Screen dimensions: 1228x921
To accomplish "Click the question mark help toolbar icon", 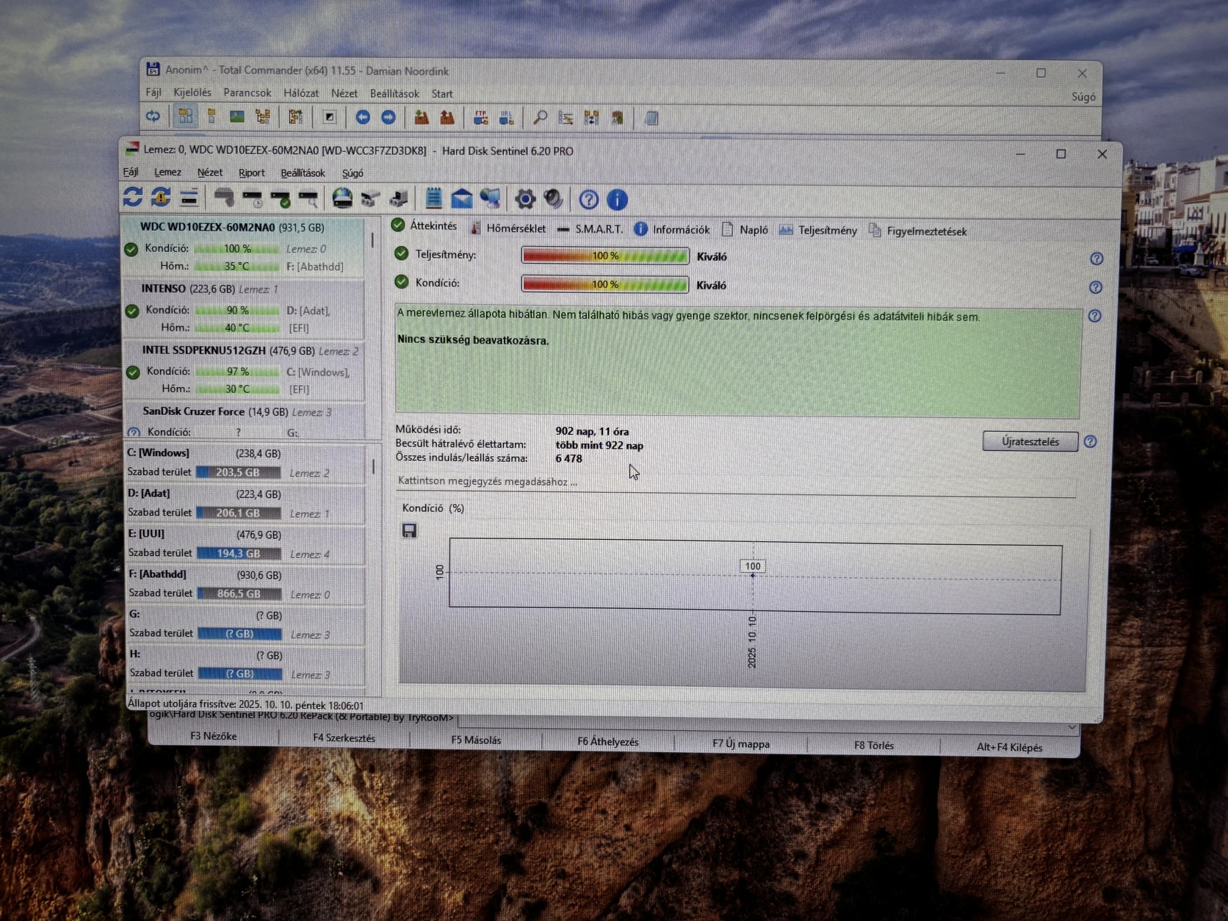I will tap(588, 200).
